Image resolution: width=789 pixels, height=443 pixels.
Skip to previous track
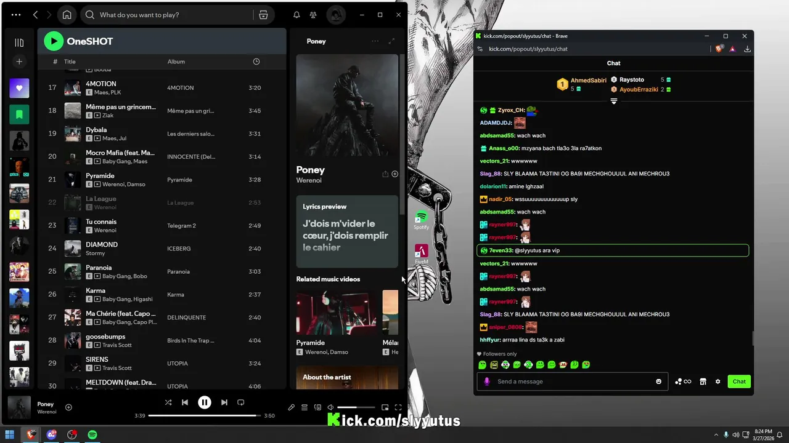(185, 402)
